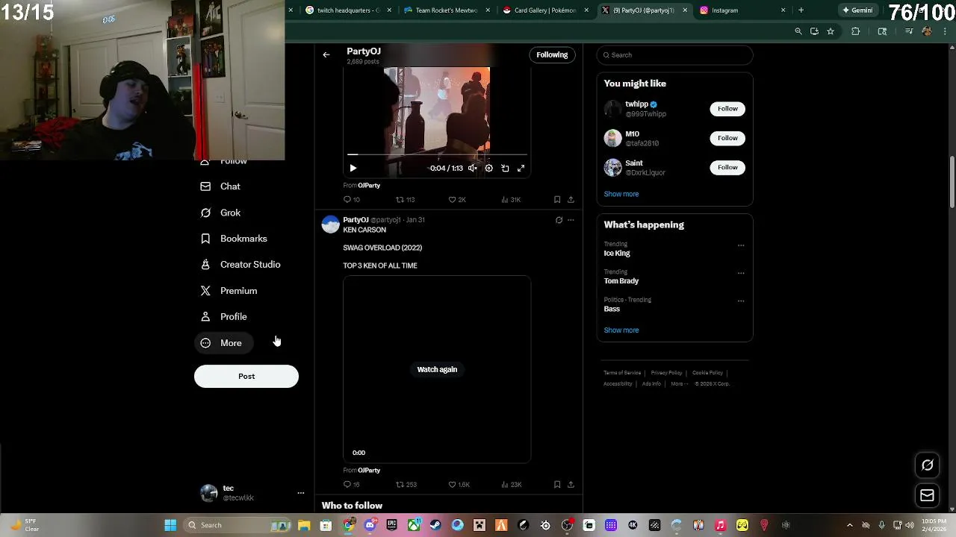Bookmark the KEN CARSON post
This screenshot has width=956, height=537.
point(557,485)
